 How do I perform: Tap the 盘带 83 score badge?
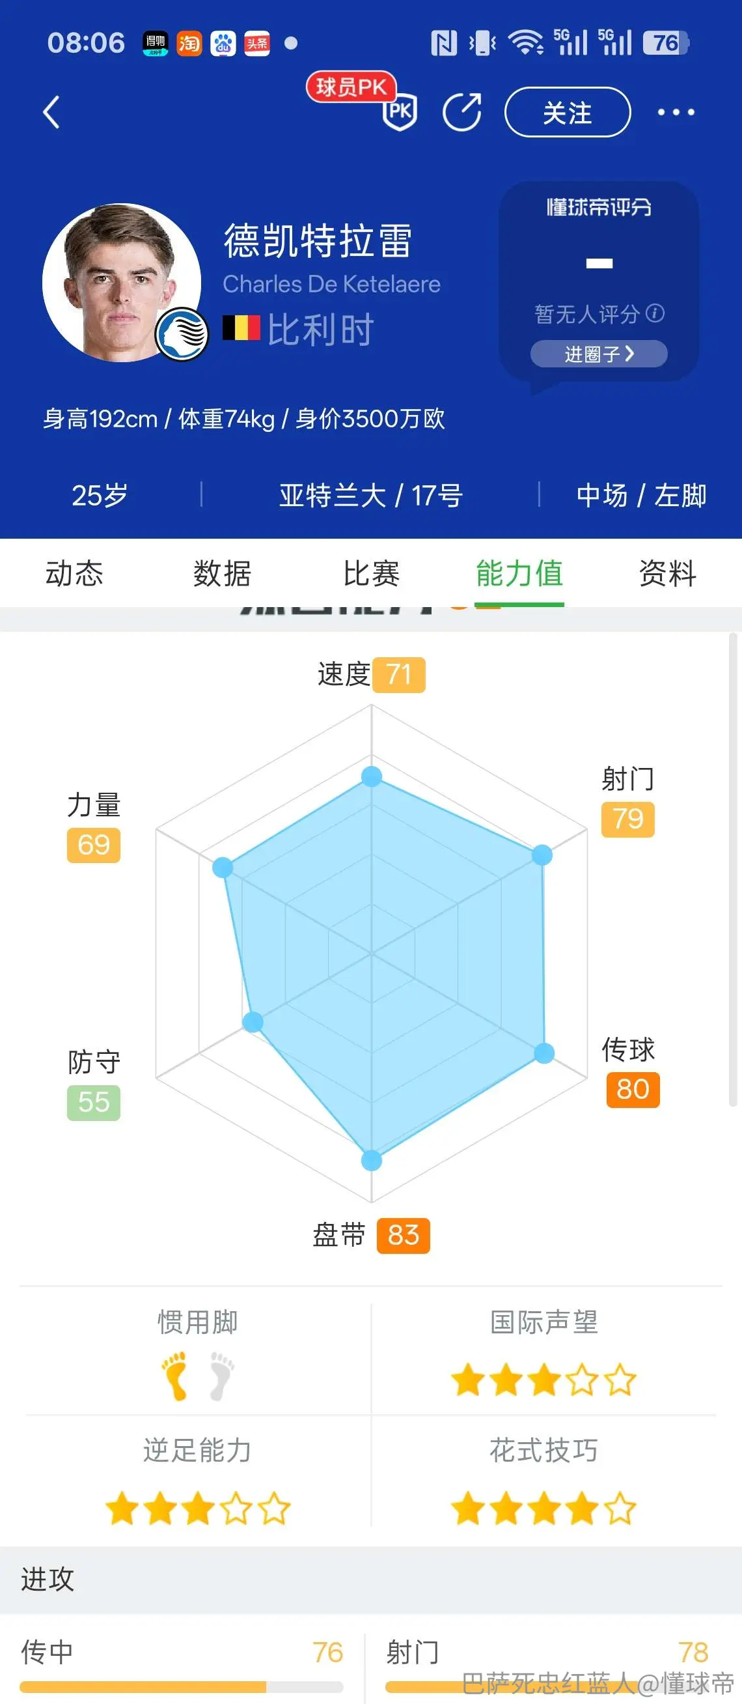[403, 1235]
